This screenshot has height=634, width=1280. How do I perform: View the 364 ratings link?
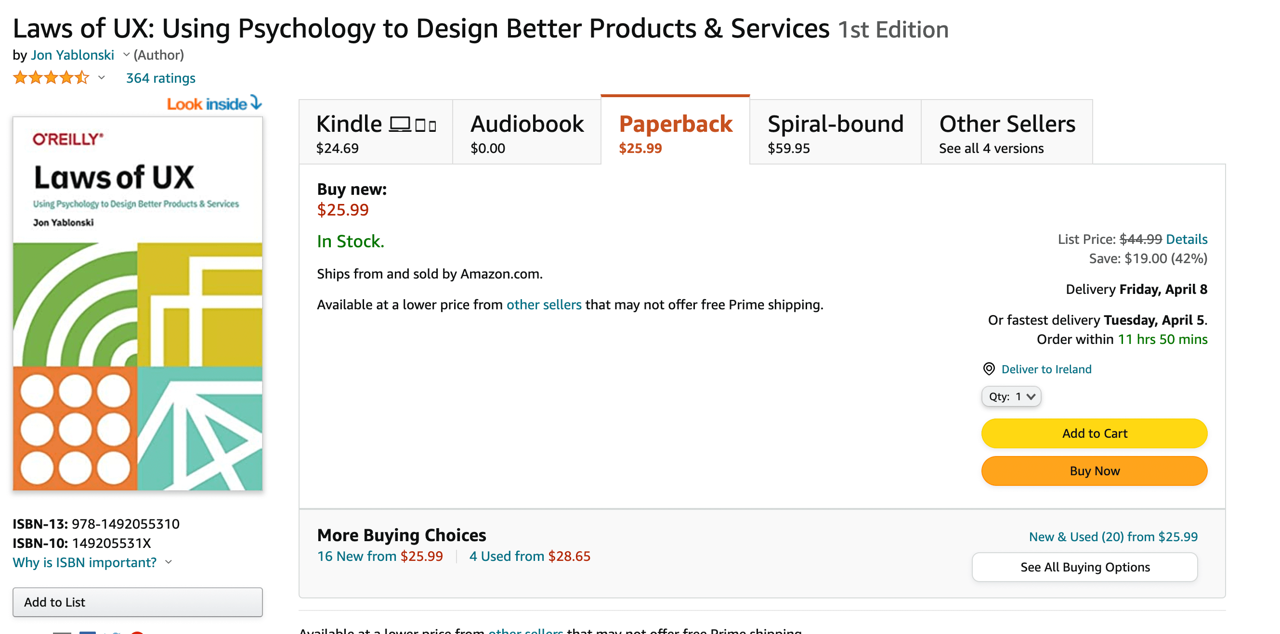(x=160, y=77)
